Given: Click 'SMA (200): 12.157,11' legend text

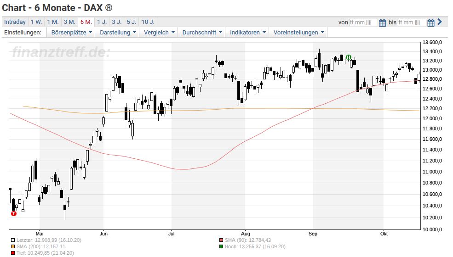Looking at the screenshot, I should click(41, 246).
